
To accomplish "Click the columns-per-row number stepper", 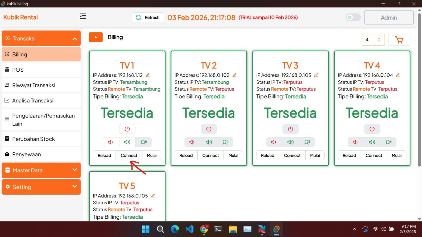I will pos(373,40).
